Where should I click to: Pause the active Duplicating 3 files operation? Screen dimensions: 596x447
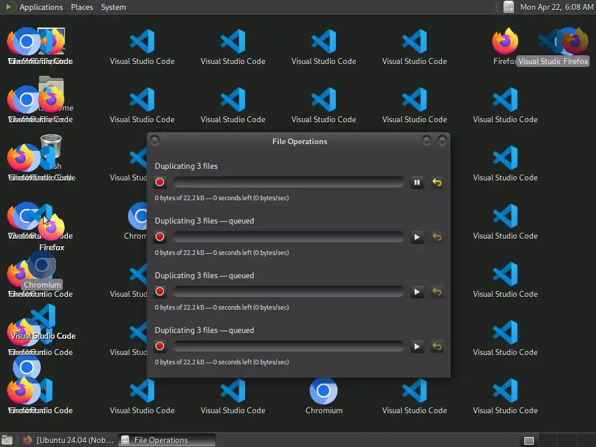[x=417, y=182]
